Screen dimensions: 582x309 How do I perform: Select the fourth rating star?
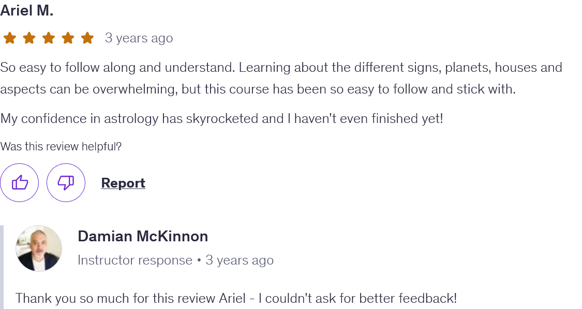[x=68, y=38]
